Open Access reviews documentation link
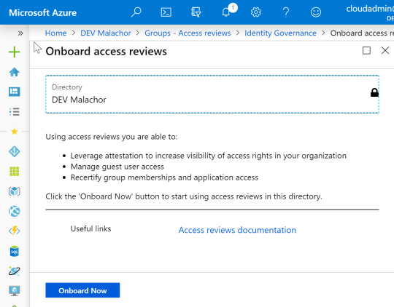The image size is (394, 307). [237, 230]
